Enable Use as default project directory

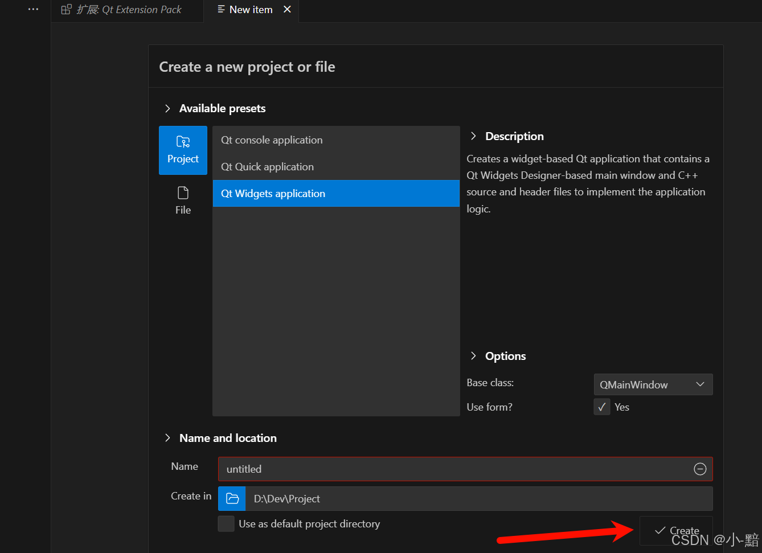click(x=226, y=523)
